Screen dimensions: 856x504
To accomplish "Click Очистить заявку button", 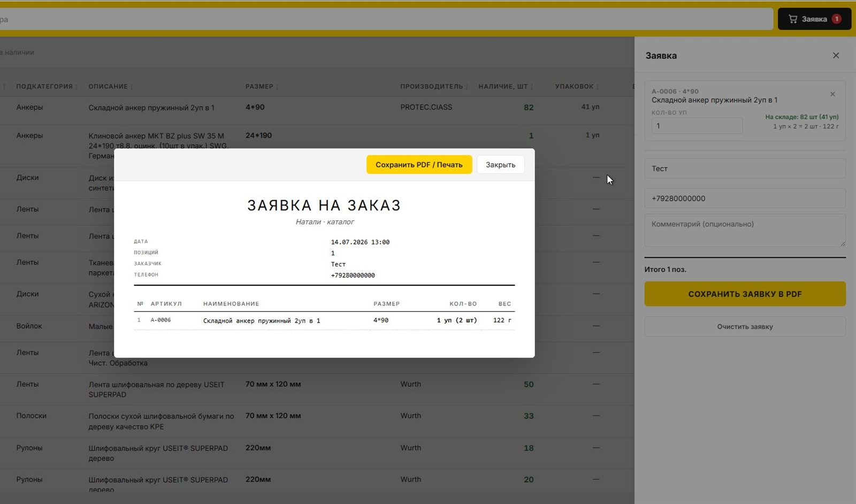I will coord(745,326).
